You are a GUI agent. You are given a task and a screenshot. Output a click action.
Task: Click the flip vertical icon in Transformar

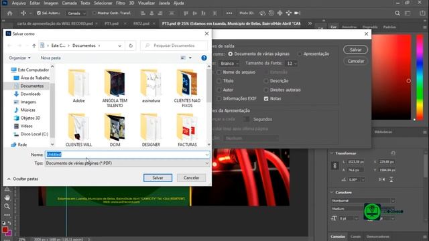[391, 179]
